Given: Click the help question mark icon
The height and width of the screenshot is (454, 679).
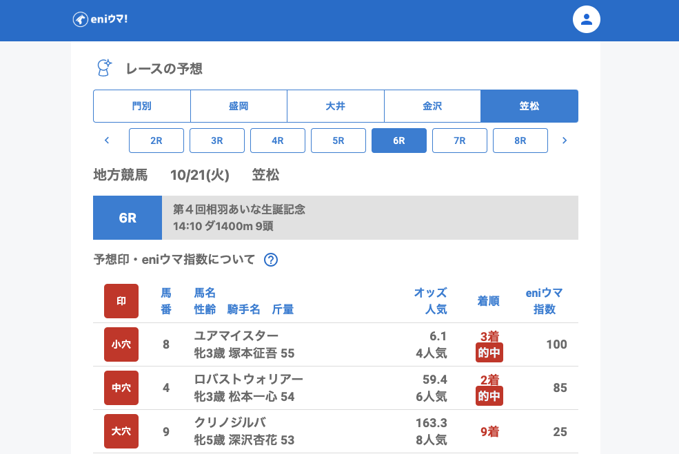Looking at the screenshot, I should click(x=271, y=260).
